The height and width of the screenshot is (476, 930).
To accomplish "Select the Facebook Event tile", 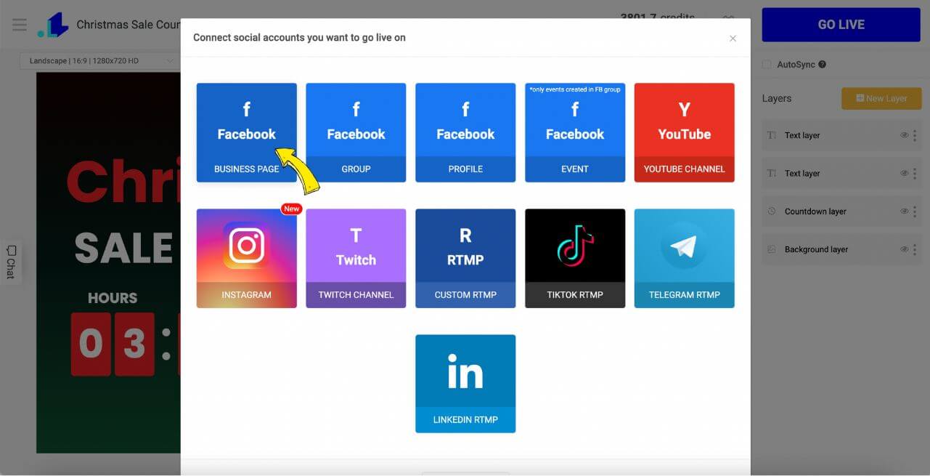I will [575, 132].
